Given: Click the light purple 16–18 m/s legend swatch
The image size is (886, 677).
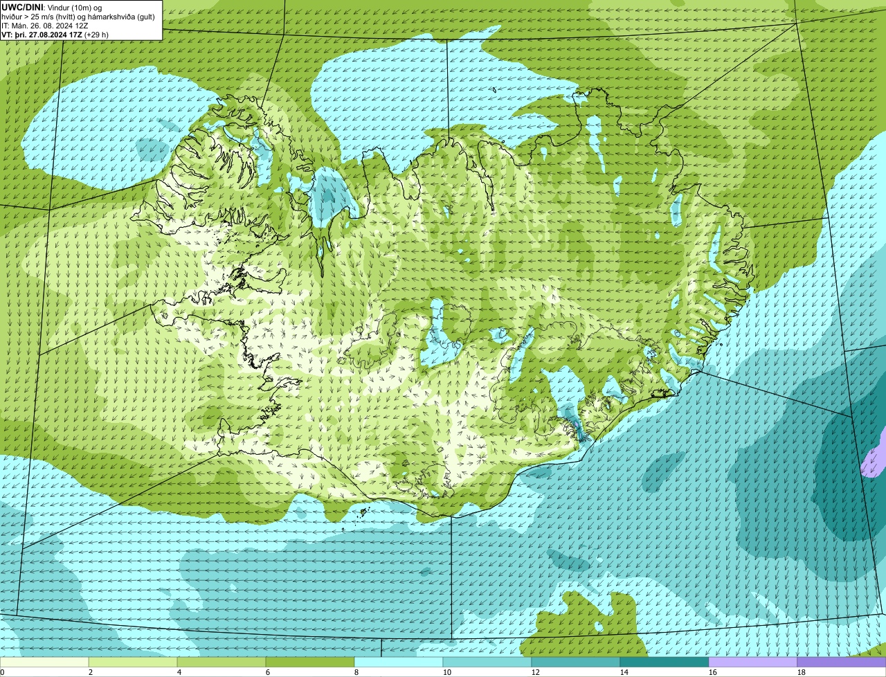Looking at the screenshot, I should [x=753, y=662].
